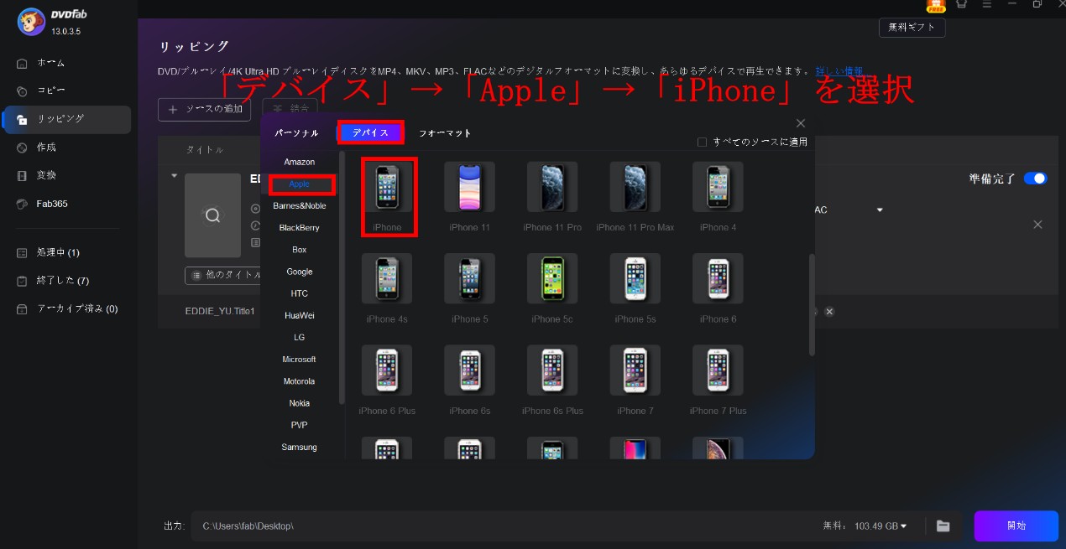Check apply to all sources checkbox
Screen dimensions: 1066x549
point(702,142)
